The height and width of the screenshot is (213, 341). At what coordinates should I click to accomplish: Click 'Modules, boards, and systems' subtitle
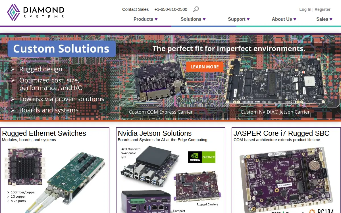pos(29,140)
